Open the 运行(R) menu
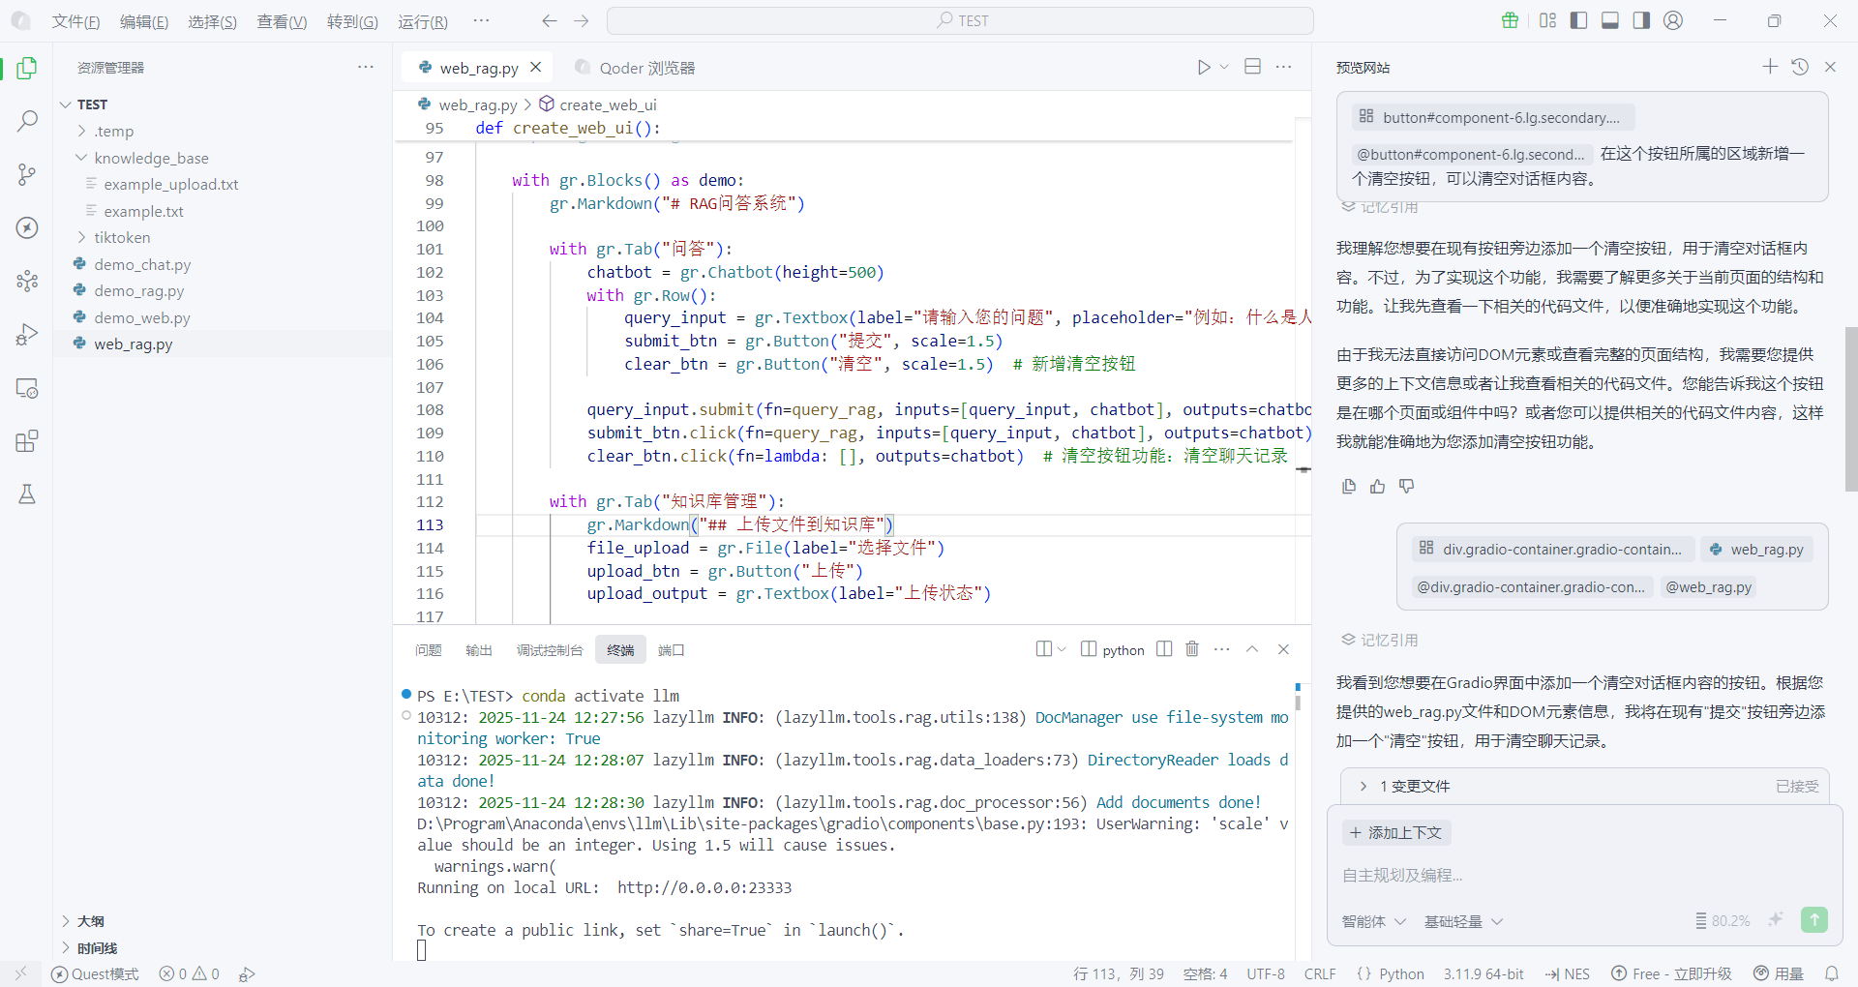The height and width of the screenshot is (987, 1858). 423,21
